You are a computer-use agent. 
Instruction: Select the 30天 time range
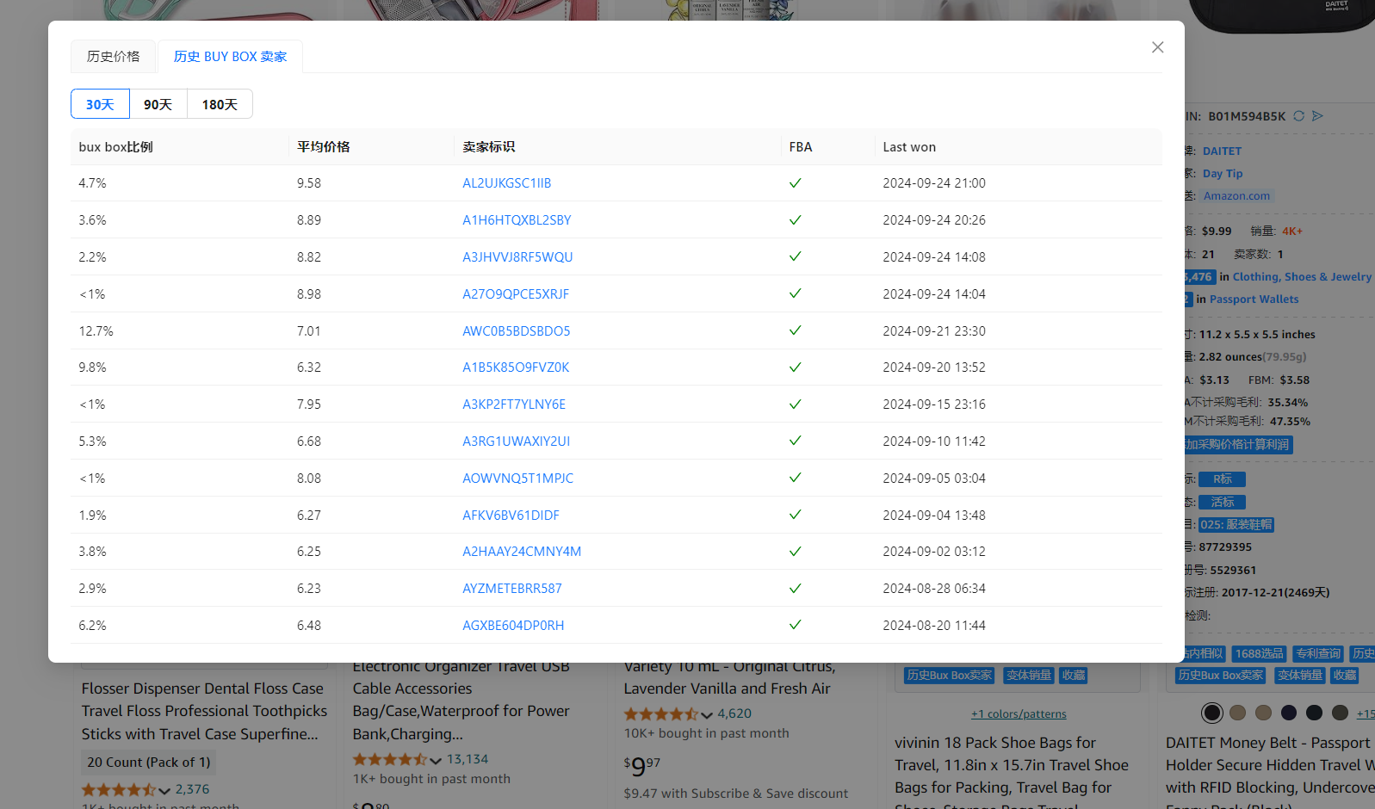pyautogui.click(x=100, y=104)
